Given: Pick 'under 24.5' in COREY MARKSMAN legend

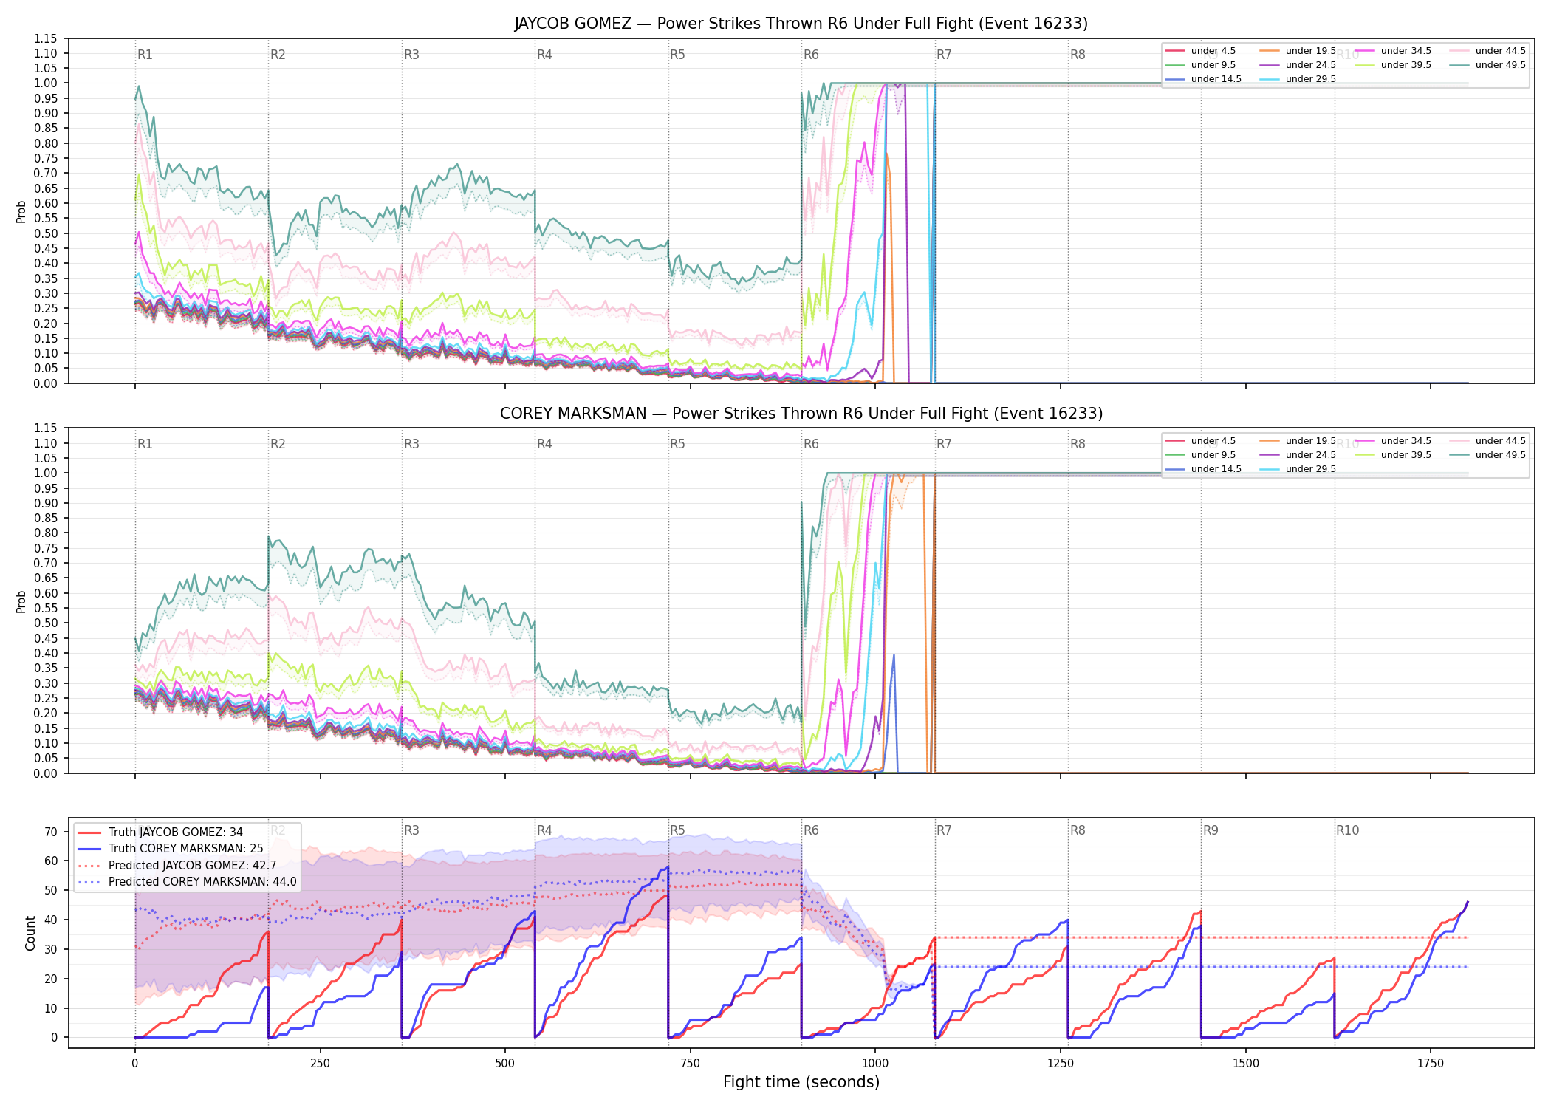Looking at the screenshot, I should 1298,455.
